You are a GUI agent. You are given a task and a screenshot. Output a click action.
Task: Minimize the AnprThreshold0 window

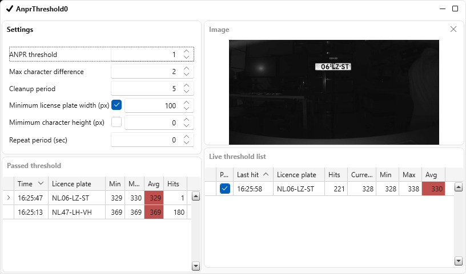pos(443,9)
